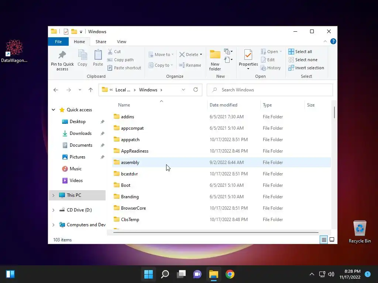
Task: Open the Easy access dropdown
Action: click(x=228, y=59)
